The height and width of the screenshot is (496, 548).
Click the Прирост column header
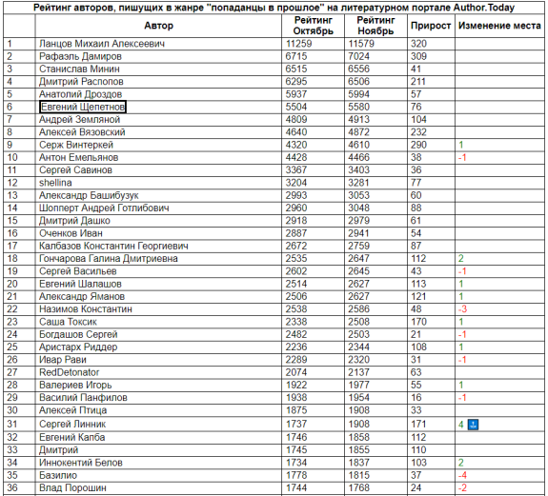(431, 26)
